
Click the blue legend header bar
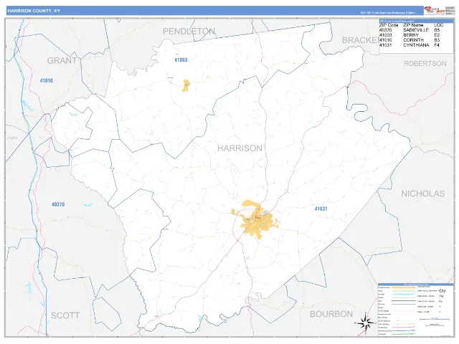click(416, 285)
